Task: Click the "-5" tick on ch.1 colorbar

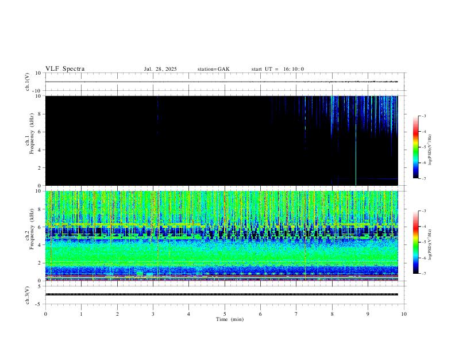Action: point(424,147)
